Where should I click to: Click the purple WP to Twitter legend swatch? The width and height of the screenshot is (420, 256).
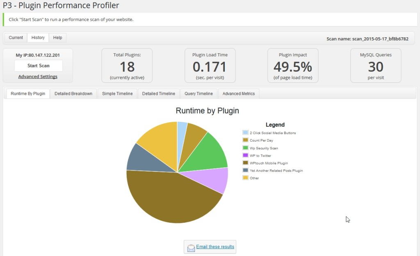point(245,155)
